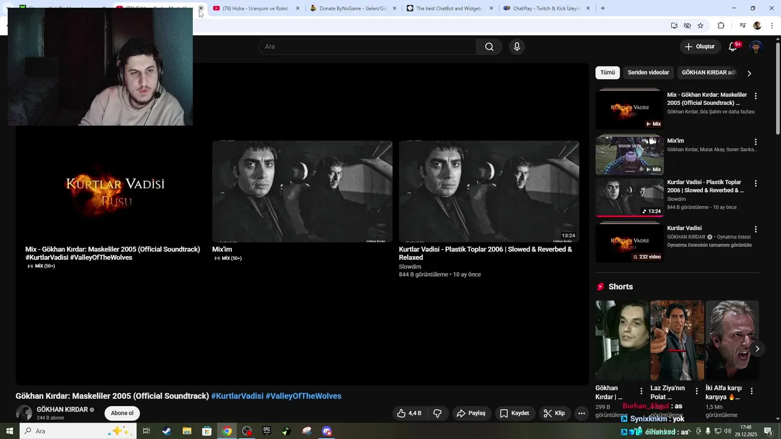Click the install app icon in address bar

[x=674, y=26]
